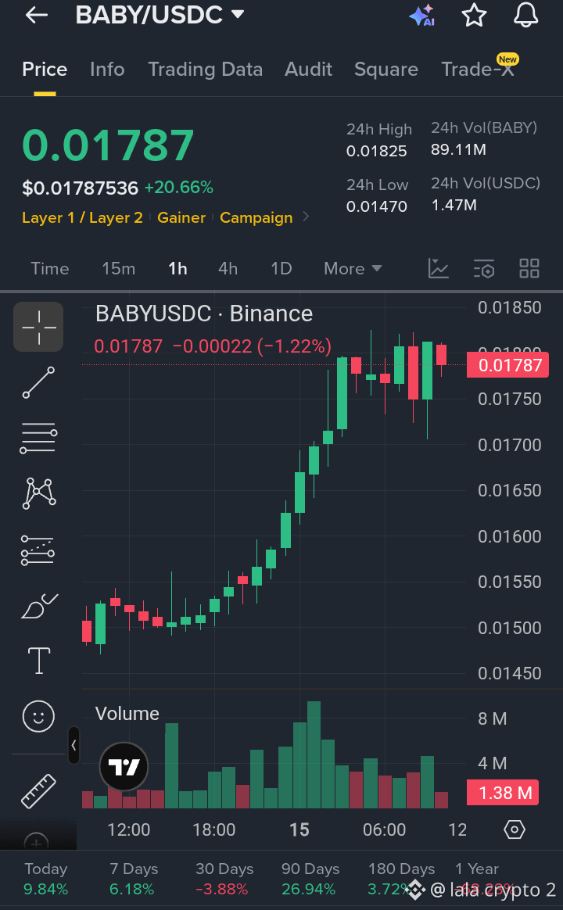Screen dimensions: 563x910
Task: Click the 24h Vol(USDC) 1.47M value
Action: click(454, 206)
